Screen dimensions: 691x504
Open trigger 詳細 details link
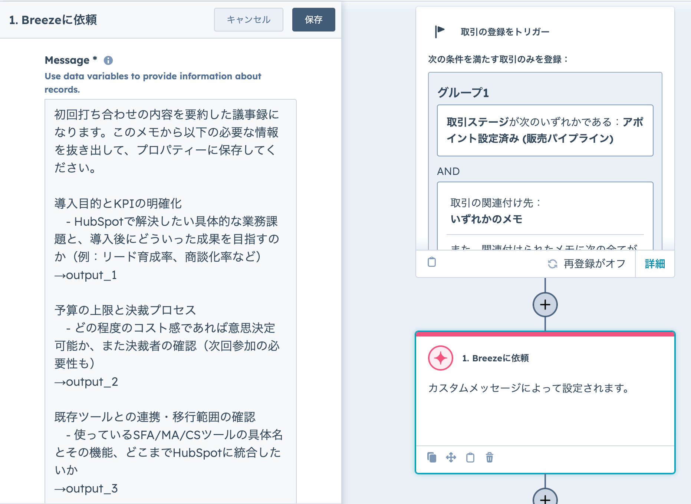pyautogui.click(x=655, y=264)
